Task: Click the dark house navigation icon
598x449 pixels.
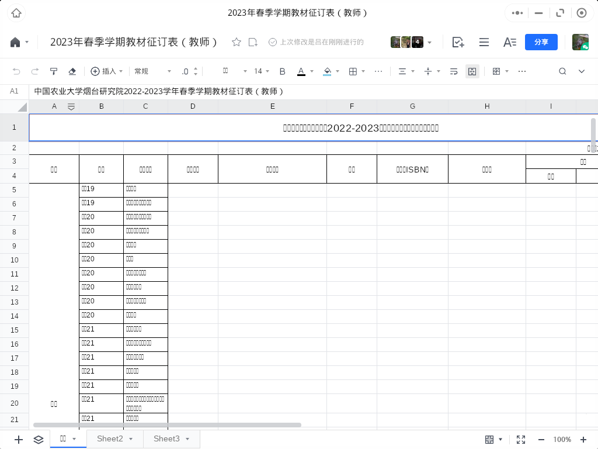Action: [15, 42]
